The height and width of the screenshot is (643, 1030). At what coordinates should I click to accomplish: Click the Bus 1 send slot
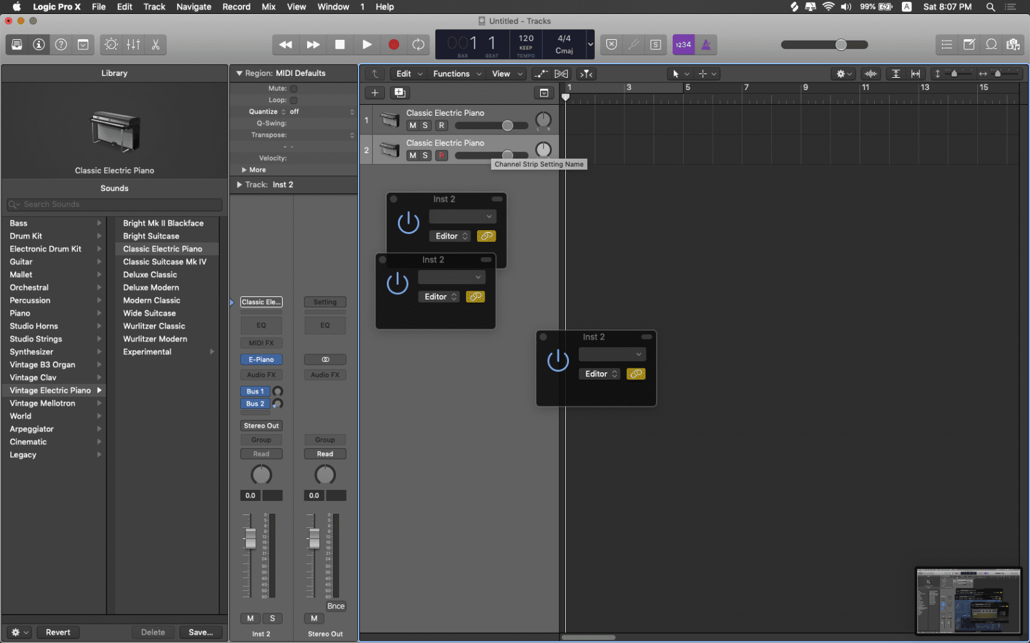coord(255,392)
